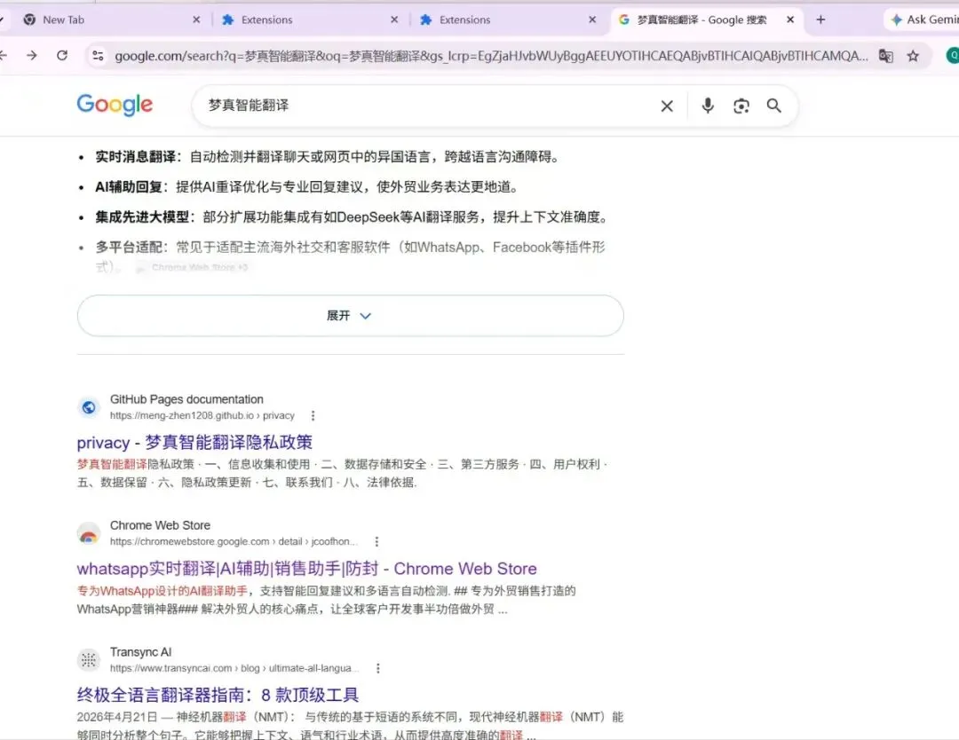Open whatsapp实时翻译 Chrome Web Store result
Viewport: 959px width, 740px height.
point(307,569)
